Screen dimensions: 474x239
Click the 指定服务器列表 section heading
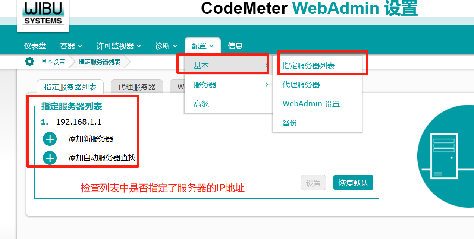click(x=72, y=106)
